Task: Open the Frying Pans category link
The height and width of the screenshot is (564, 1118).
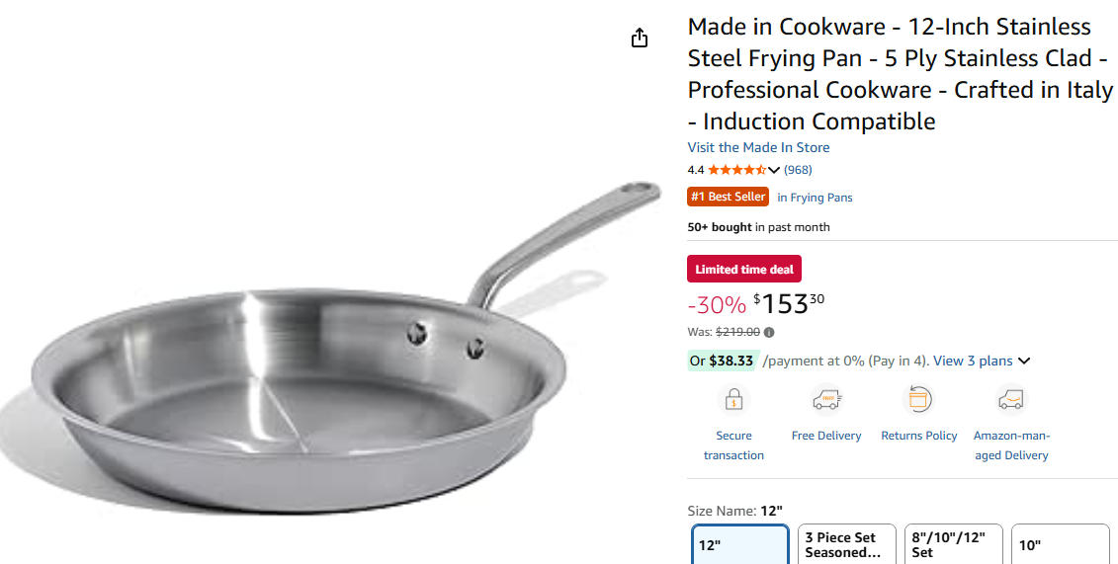Action: (x=815, y=198)
